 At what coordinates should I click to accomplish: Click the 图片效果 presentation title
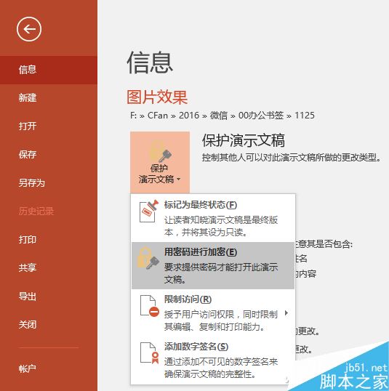pos(157,97)
